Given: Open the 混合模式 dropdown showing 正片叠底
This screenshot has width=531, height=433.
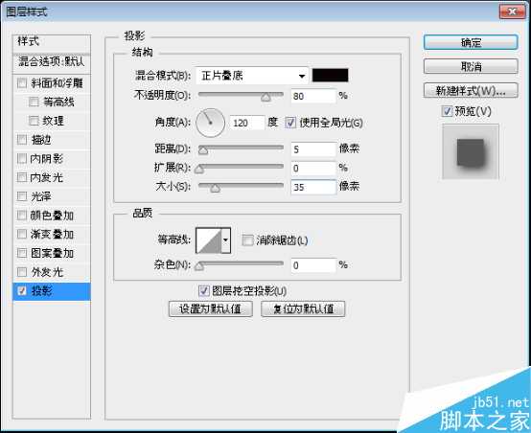Looking at the screenshot, I should pyautogui.click(x=252, y=76).
